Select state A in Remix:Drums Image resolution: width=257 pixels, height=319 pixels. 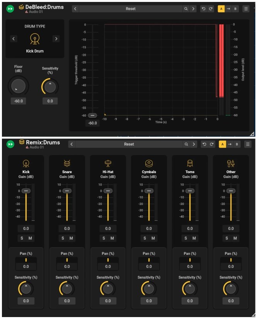(223, 144)
